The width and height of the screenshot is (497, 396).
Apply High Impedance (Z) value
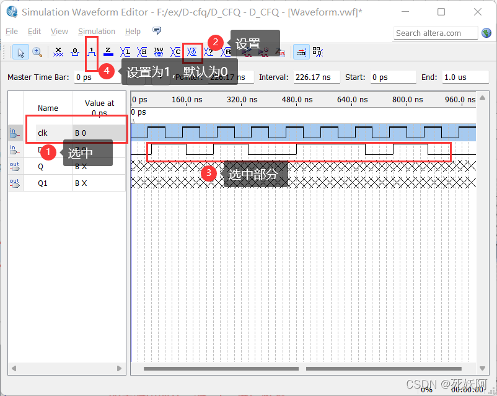[108, 52]
